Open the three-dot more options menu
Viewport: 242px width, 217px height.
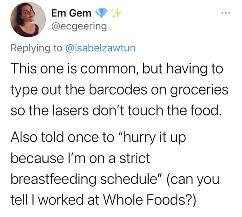(226, 13)
